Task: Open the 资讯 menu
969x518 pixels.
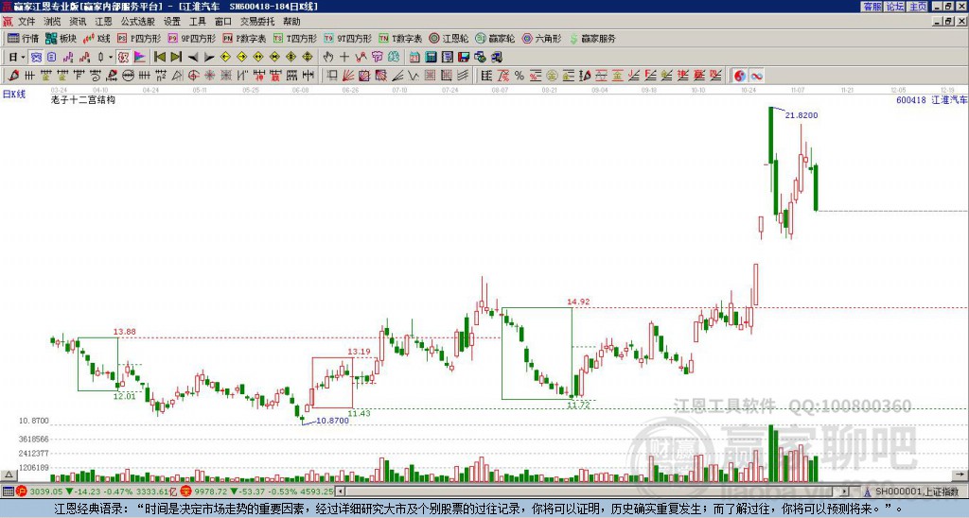Action: pyautogui.click(x=78, y=22)
